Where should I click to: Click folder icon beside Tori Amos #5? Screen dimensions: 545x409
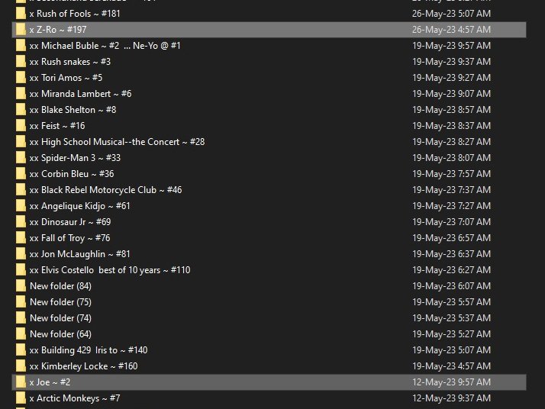(20, 78)
